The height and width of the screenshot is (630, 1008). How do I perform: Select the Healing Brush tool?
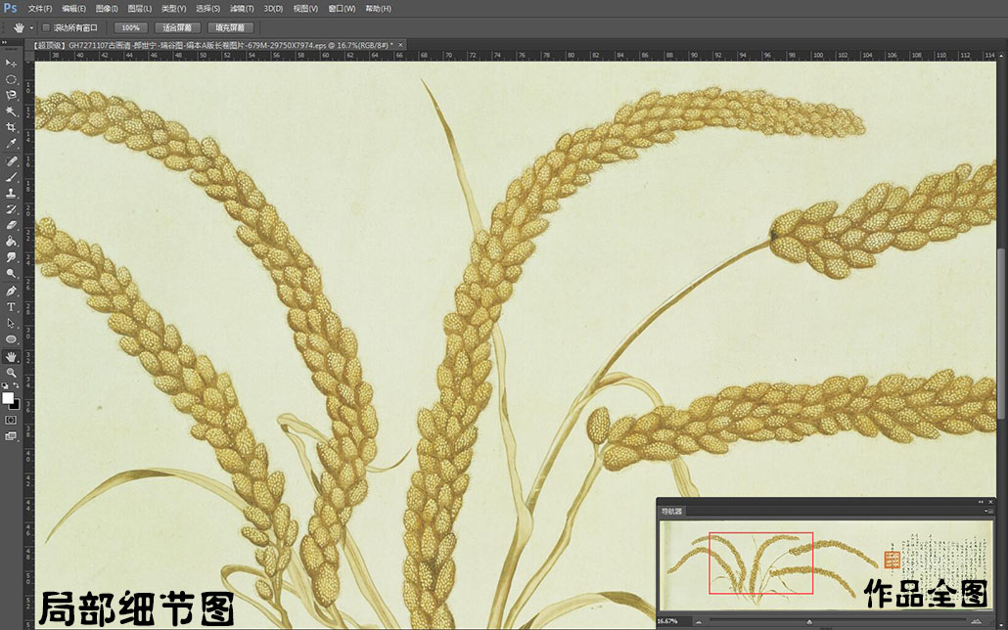click(x=11, y=160)
